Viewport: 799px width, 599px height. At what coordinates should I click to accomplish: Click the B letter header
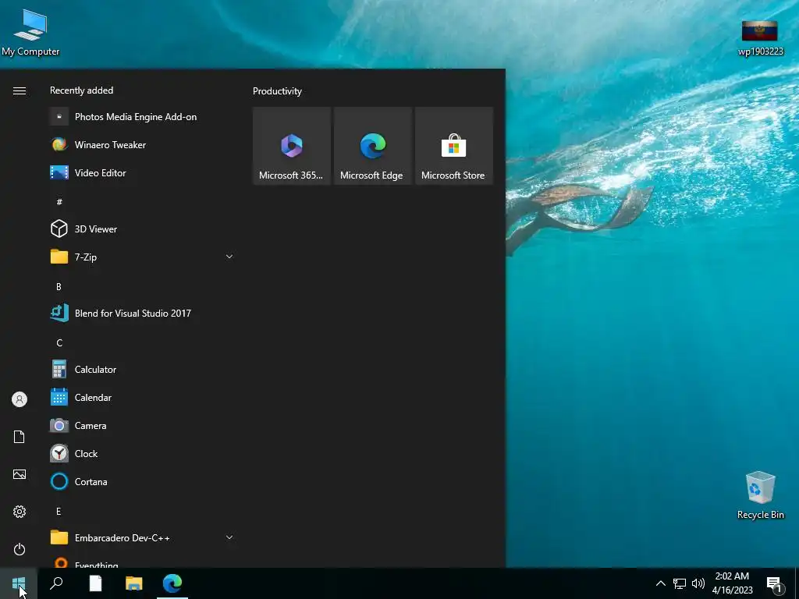[x=59, y=287]
